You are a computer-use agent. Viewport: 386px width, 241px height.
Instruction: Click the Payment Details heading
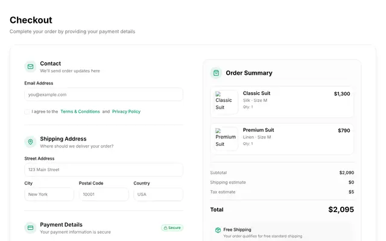click(x=61, y=225)
